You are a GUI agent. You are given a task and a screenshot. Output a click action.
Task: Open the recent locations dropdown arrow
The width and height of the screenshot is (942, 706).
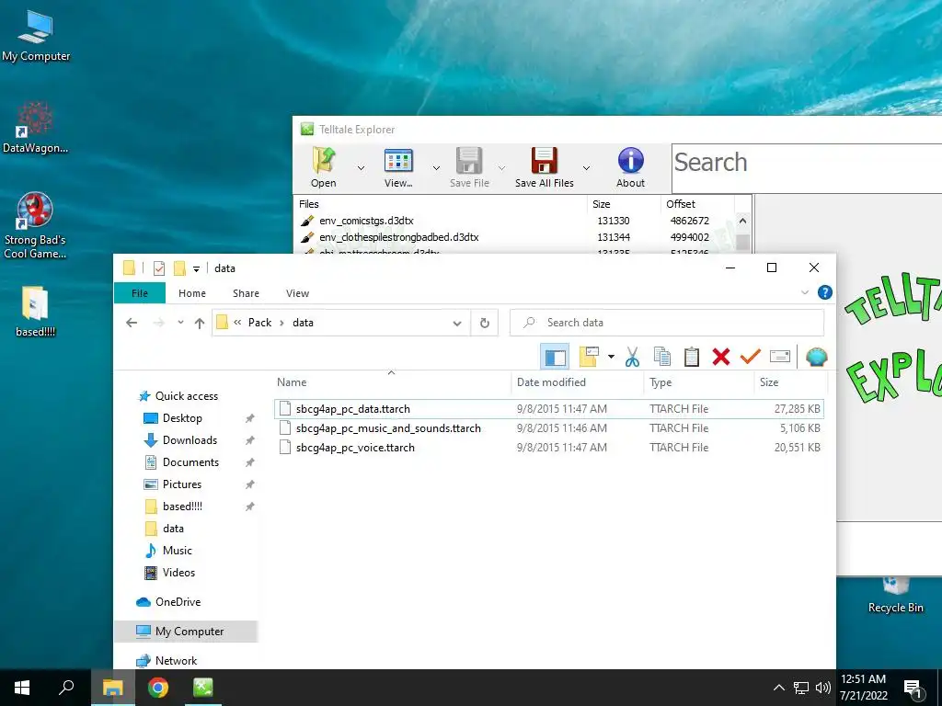point(180,323)
